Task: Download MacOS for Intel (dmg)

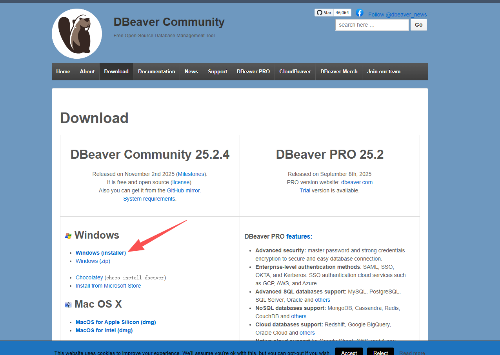Action: pyautogui.click(x=104, y=330)
